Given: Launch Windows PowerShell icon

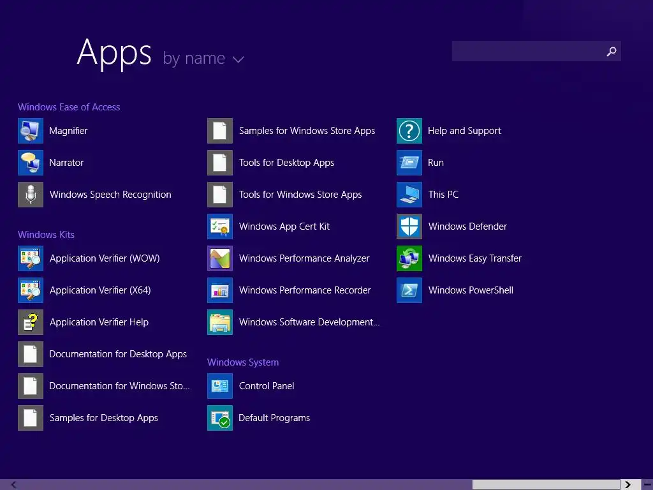Looking at the screenshot, I should point(409,290).
